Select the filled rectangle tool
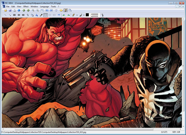 tap(14, 15)
